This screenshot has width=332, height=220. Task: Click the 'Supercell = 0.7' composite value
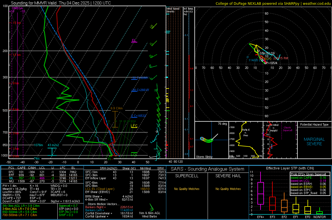pos(68,206)
